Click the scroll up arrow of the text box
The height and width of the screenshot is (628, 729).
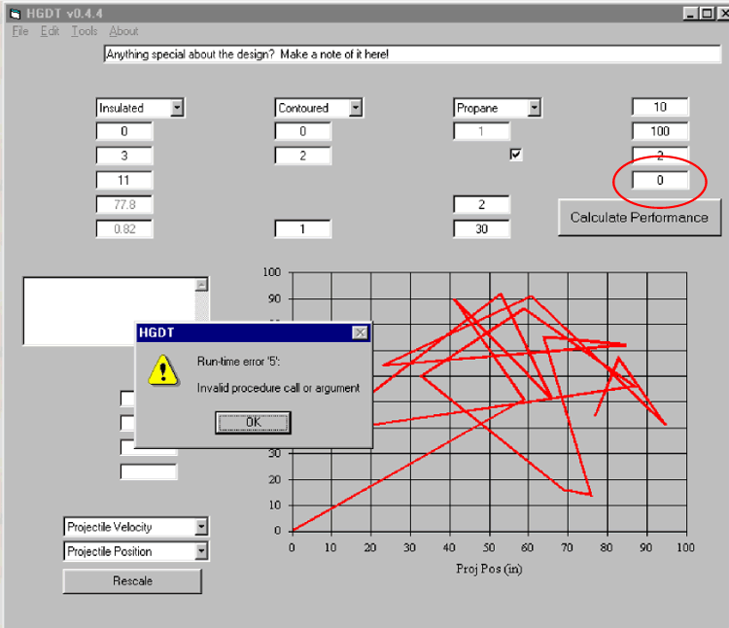click(x=202, y=285)
